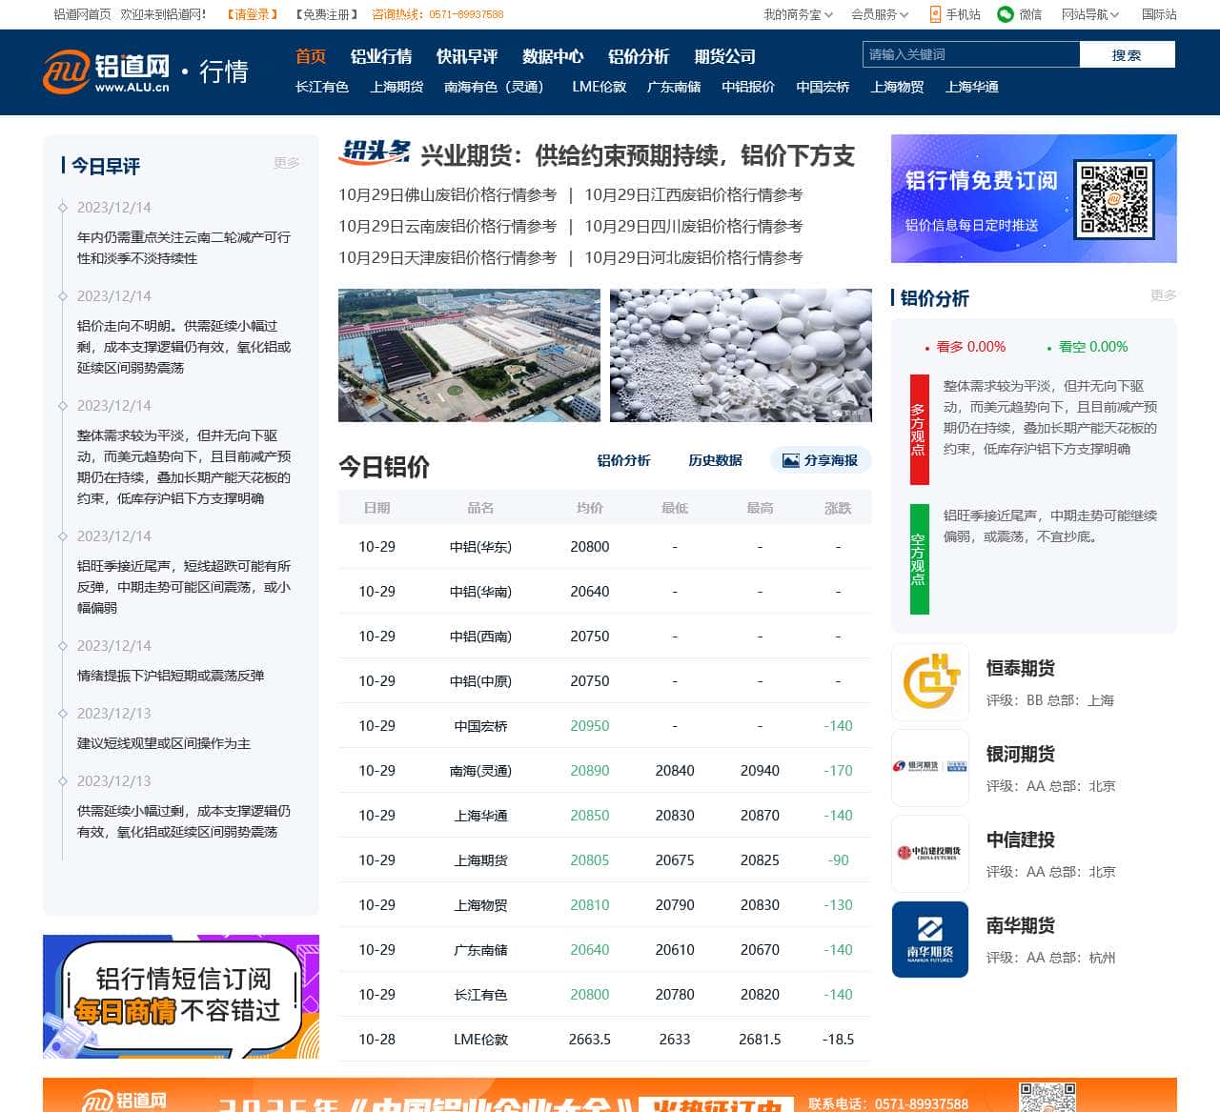Select 上海期货 sub-navigation link

396,87
